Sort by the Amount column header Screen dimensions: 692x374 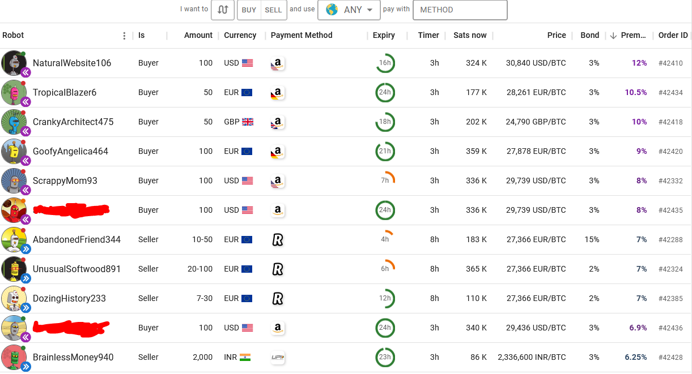[x=198, y=35]
